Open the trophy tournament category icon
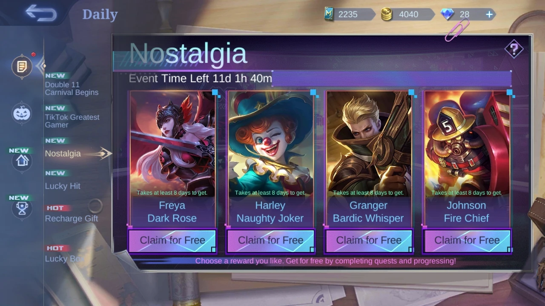The image size is (545, 306). click(22, 208)
